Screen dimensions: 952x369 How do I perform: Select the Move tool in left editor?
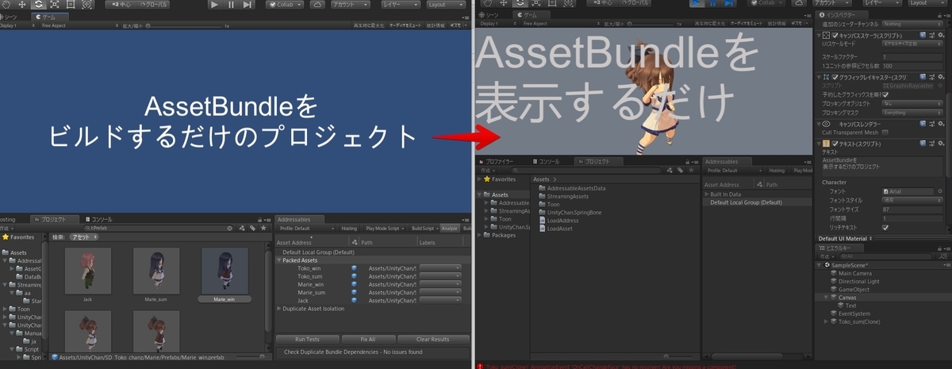tap(23, 4)
